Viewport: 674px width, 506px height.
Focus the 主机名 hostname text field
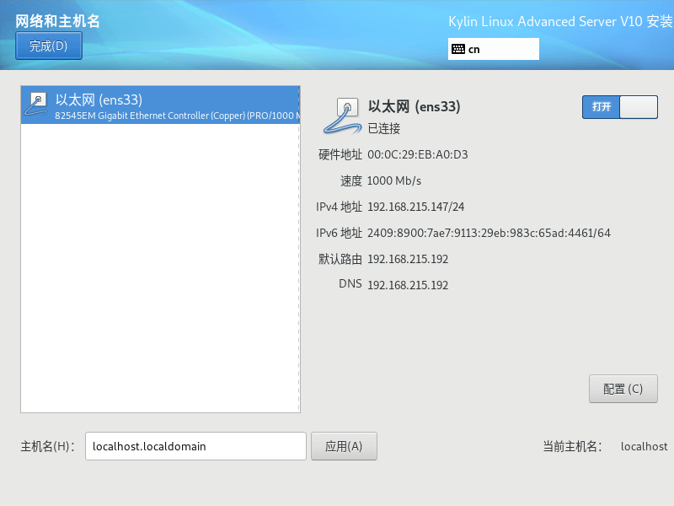(195, 446)
